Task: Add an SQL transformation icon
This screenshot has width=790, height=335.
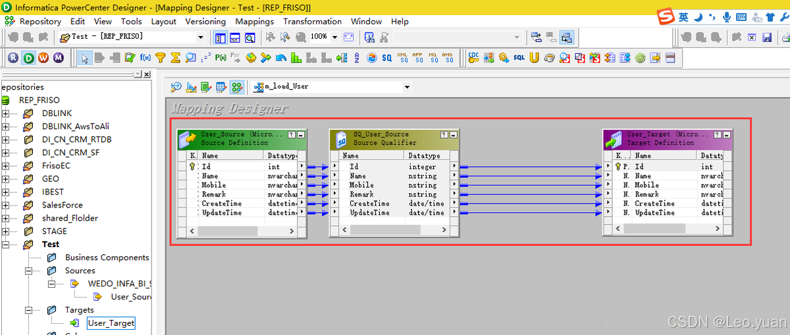Action: (519, 58)
